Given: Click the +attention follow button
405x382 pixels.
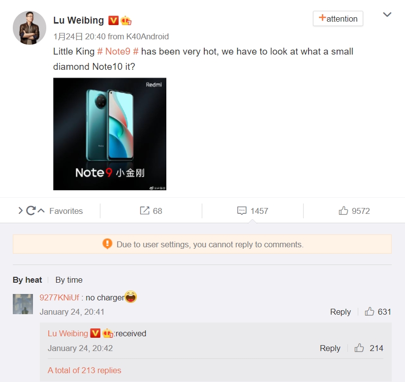Looking at the screenshot, I should [x=338, y=19].
